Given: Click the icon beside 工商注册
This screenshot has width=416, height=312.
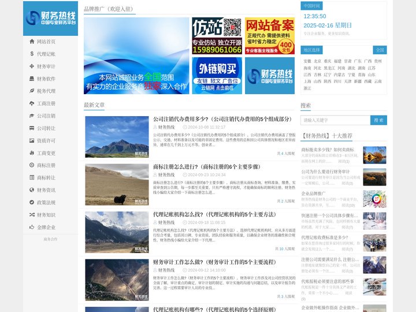Looking at the screenshot, I should pyautogui.click(x=32, y=103).
